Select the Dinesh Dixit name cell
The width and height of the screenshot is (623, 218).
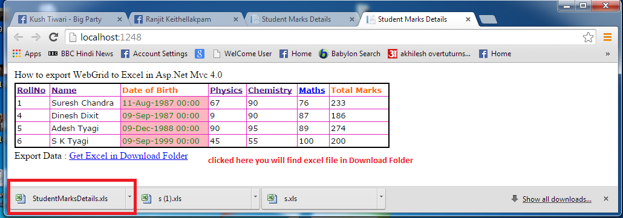pos(85,116)
